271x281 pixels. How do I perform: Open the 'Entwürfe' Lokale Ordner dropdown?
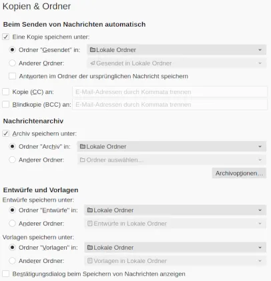pyautogui.click(x=175, y=210)
